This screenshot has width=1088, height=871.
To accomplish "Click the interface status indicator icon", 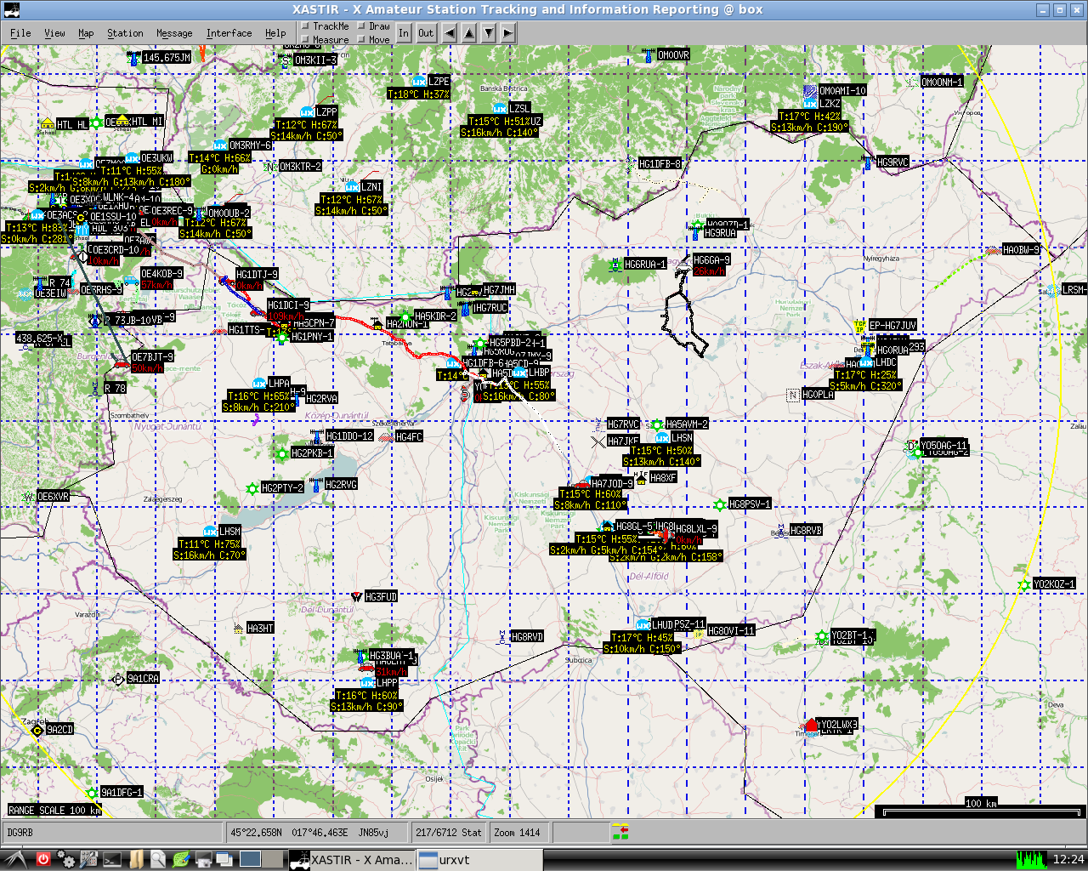I will point(620,832).
